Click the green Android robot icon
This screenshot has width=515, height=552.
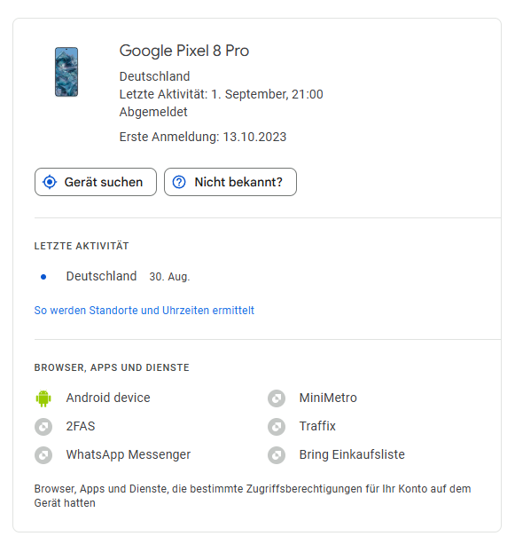click(43, 398)
